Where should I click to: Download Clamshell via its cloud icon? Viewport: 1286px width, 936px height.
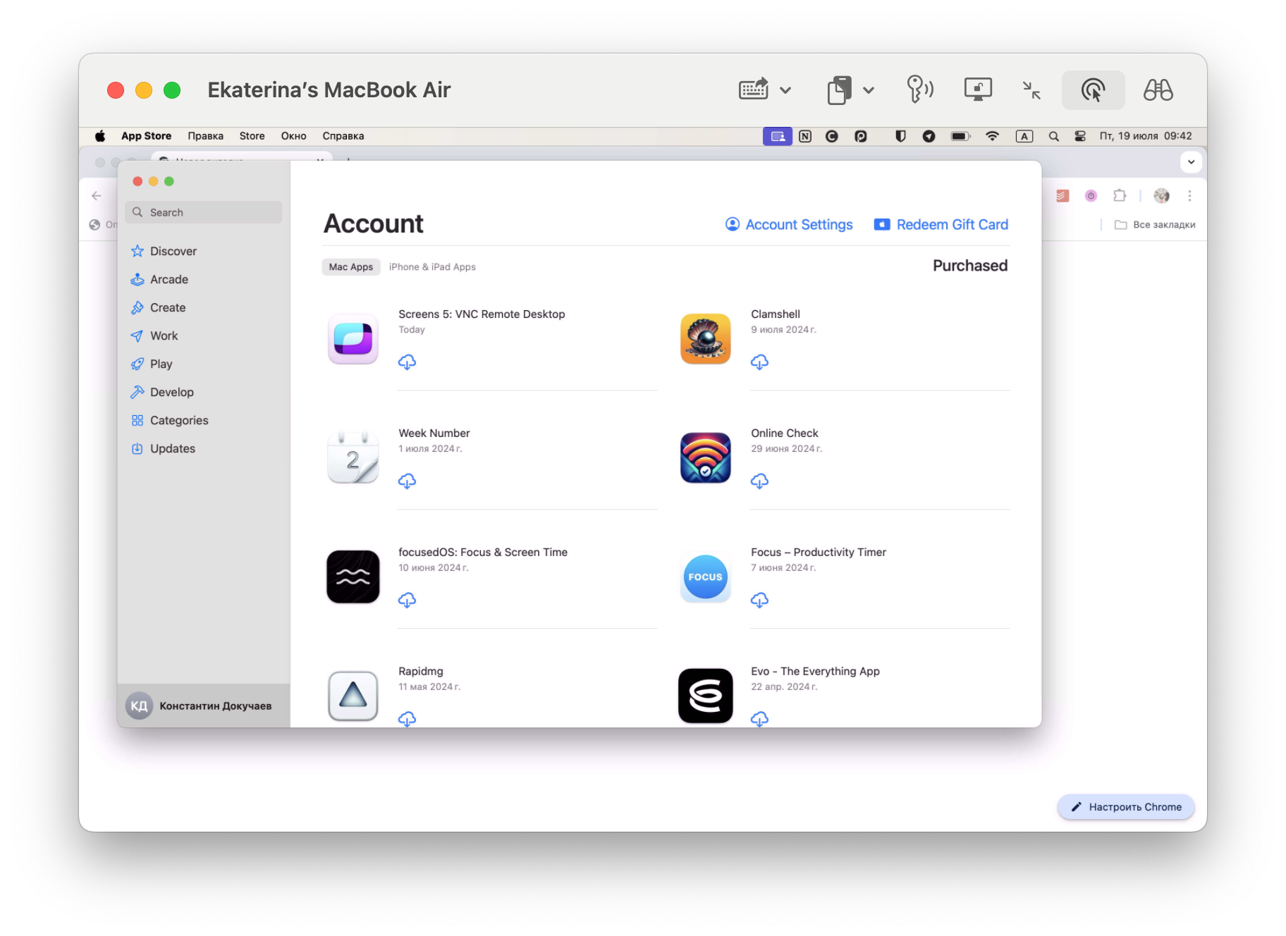(x=759, y=362)
